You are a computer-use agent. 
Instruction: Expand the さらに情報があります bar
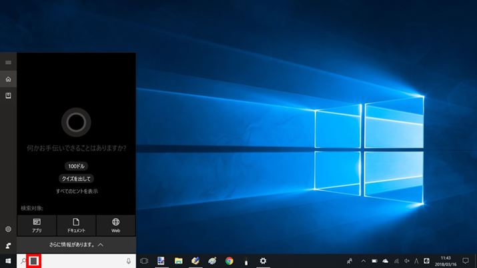point(77,245)
